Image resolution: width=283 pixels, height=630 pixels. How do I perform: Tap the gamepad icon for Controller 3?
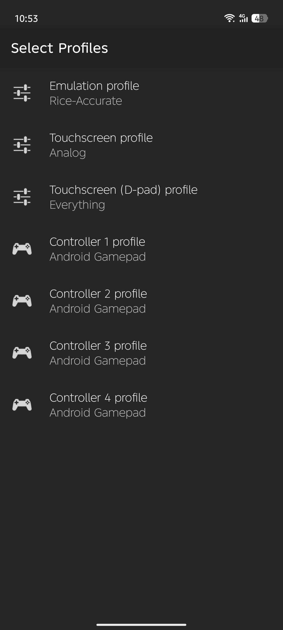pos(22,353)
